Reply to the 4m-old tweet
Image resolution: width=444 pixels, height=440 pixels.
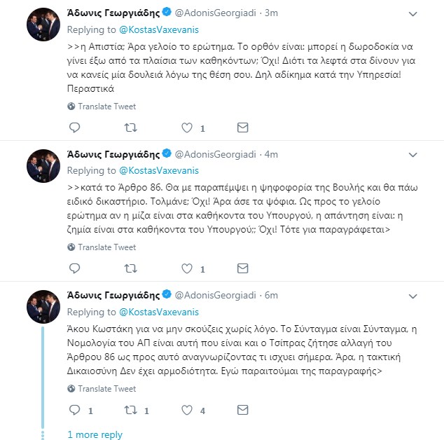75,268
